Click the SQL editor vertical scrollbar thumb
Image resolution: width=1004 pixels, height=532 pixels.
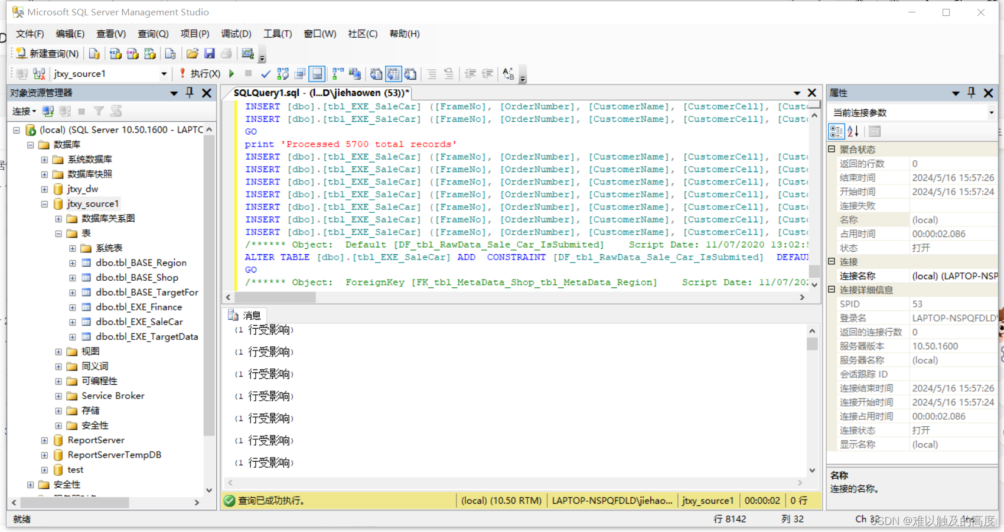(x=814, y=271)
